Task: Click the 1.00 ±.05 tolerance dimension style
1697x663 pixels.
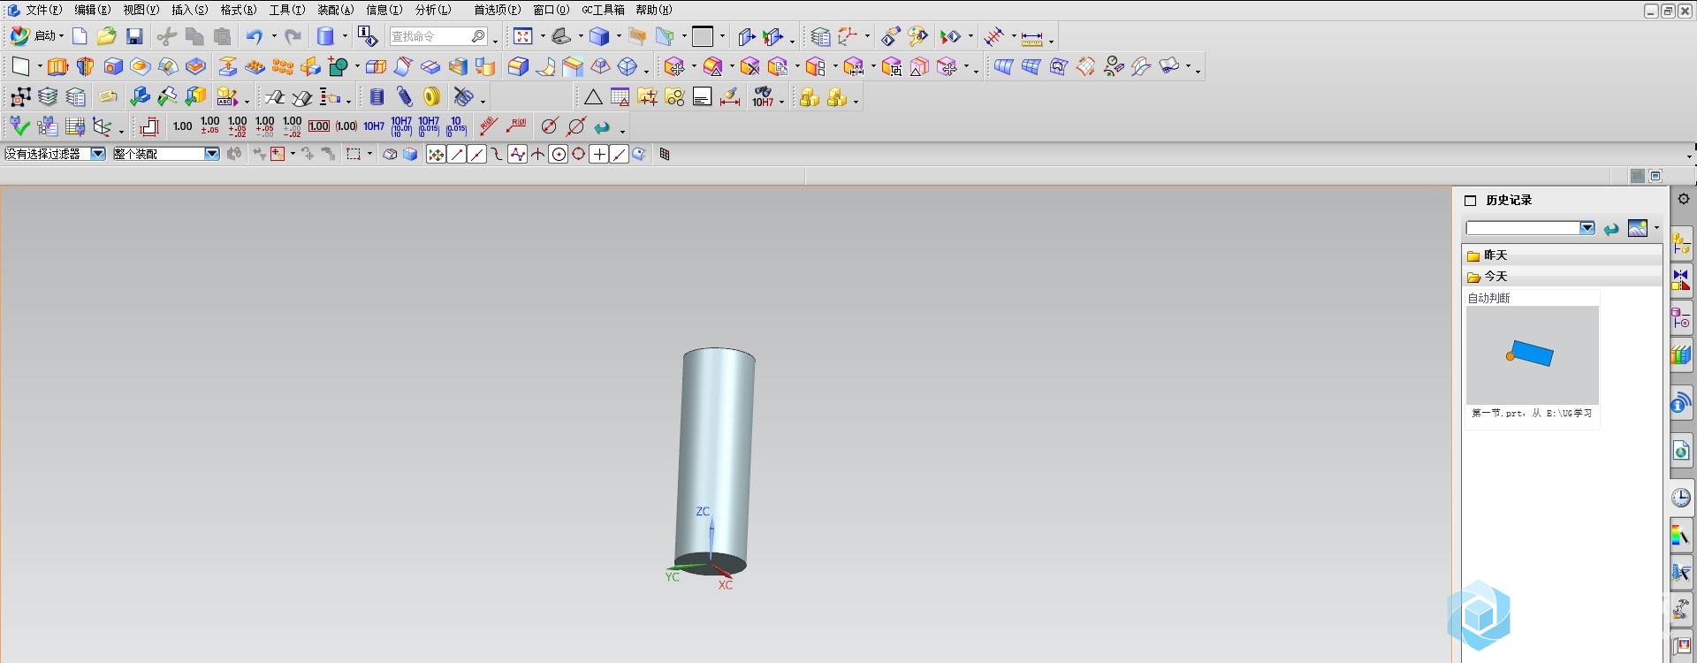Action: (x=210, y=126)
